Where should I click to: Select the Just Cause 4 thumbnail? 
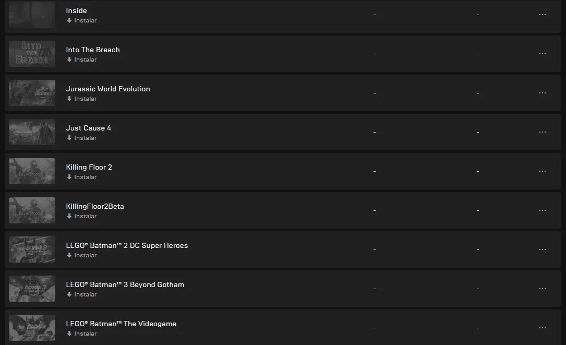pos(32,132)
